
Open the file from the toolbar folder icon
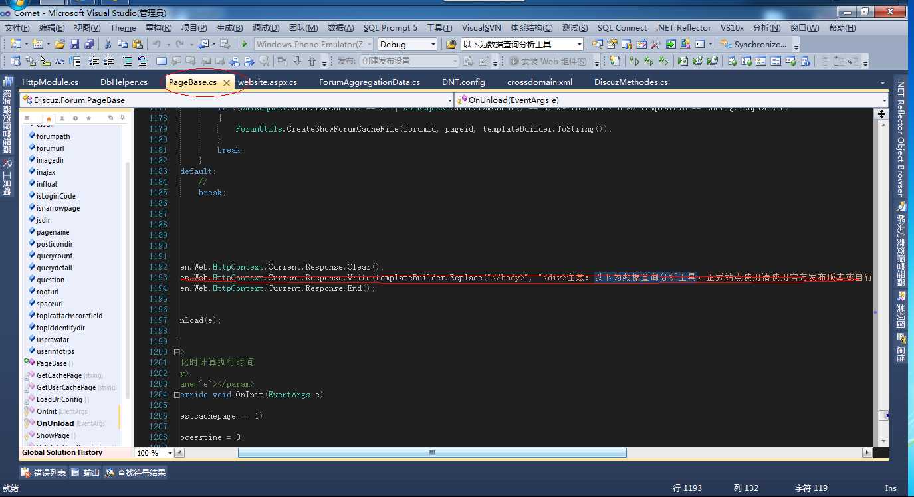click(59, 45)
